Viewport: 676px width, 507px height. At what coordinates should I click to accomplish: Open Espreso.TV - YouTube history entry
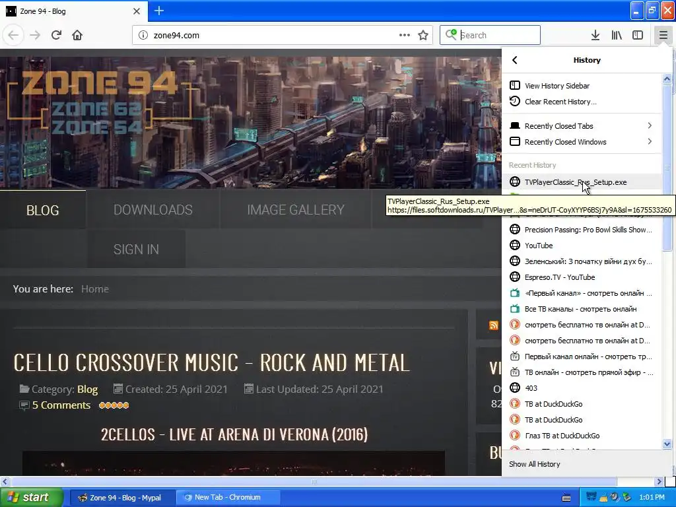point(582,277)
